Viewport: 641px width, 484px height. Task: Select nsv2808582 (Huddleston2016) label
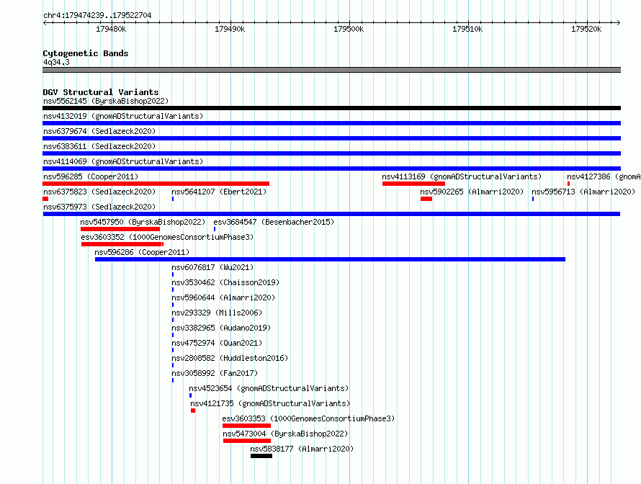(230, 358)
